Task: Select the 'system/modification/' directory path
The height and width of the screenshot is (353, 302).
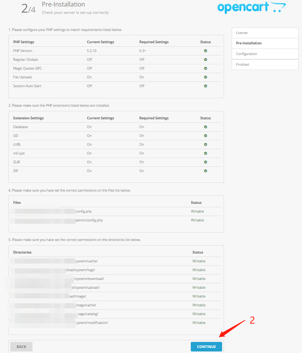Action: click(x=92, y=323)
